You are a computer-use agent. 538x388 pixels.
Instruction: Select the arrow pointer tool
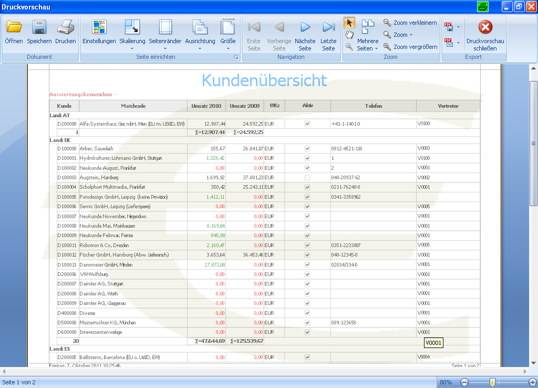tap(349, 23)
